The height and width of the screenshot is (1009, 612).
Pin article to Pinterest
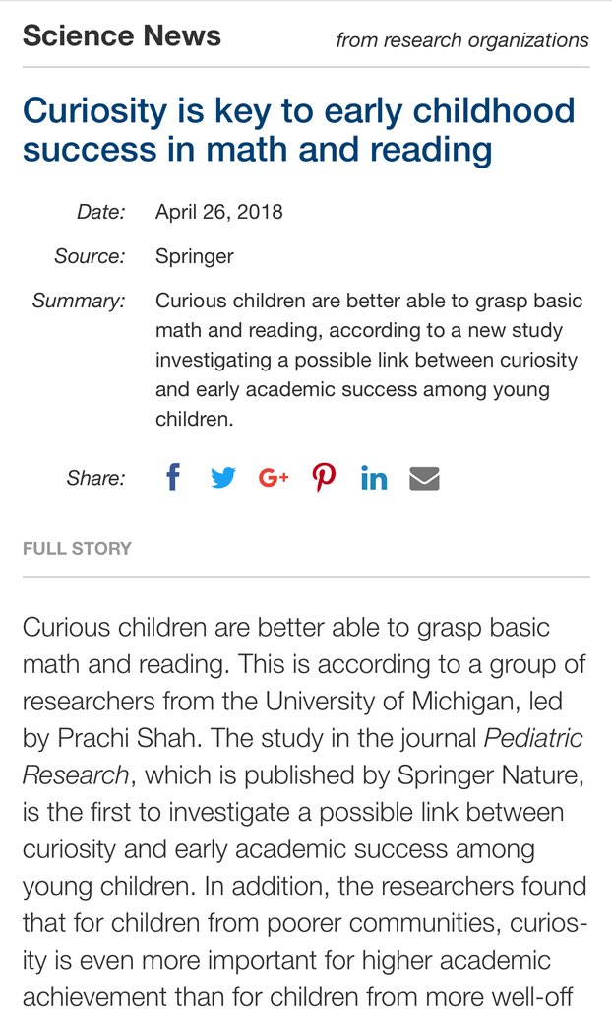pyautogui.click(x=324, y=478)
